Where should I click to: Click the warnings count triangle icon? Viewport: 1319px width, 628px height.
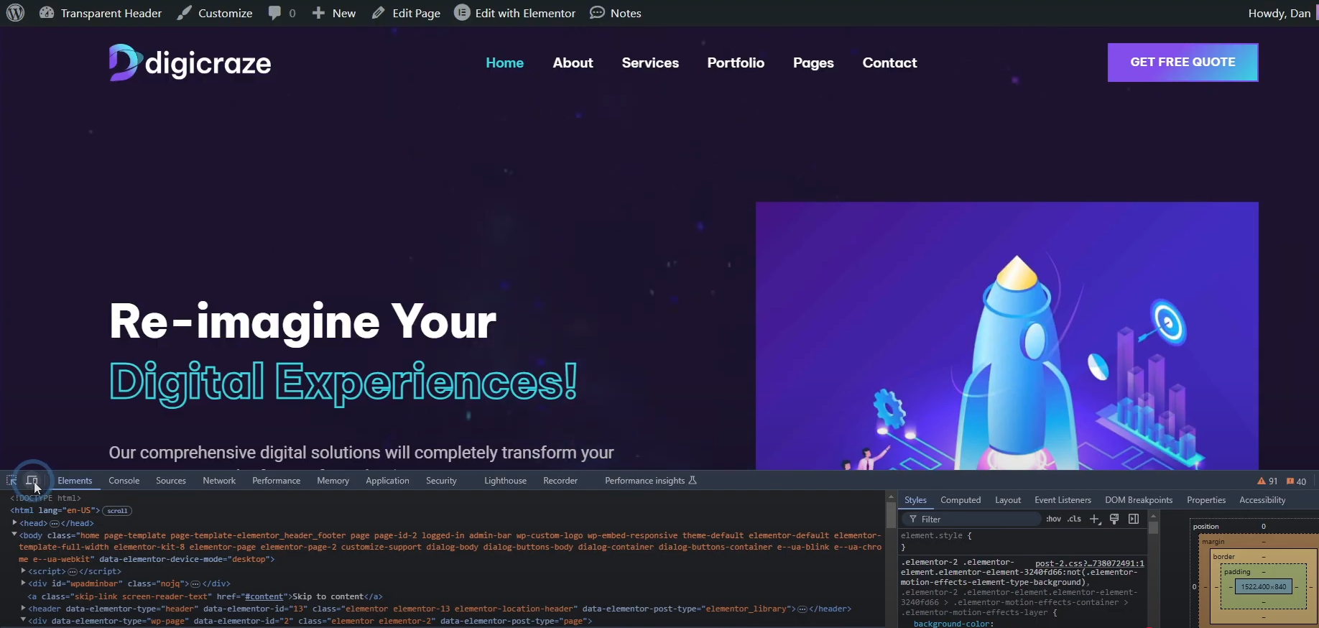click(x=1262, y=481)
